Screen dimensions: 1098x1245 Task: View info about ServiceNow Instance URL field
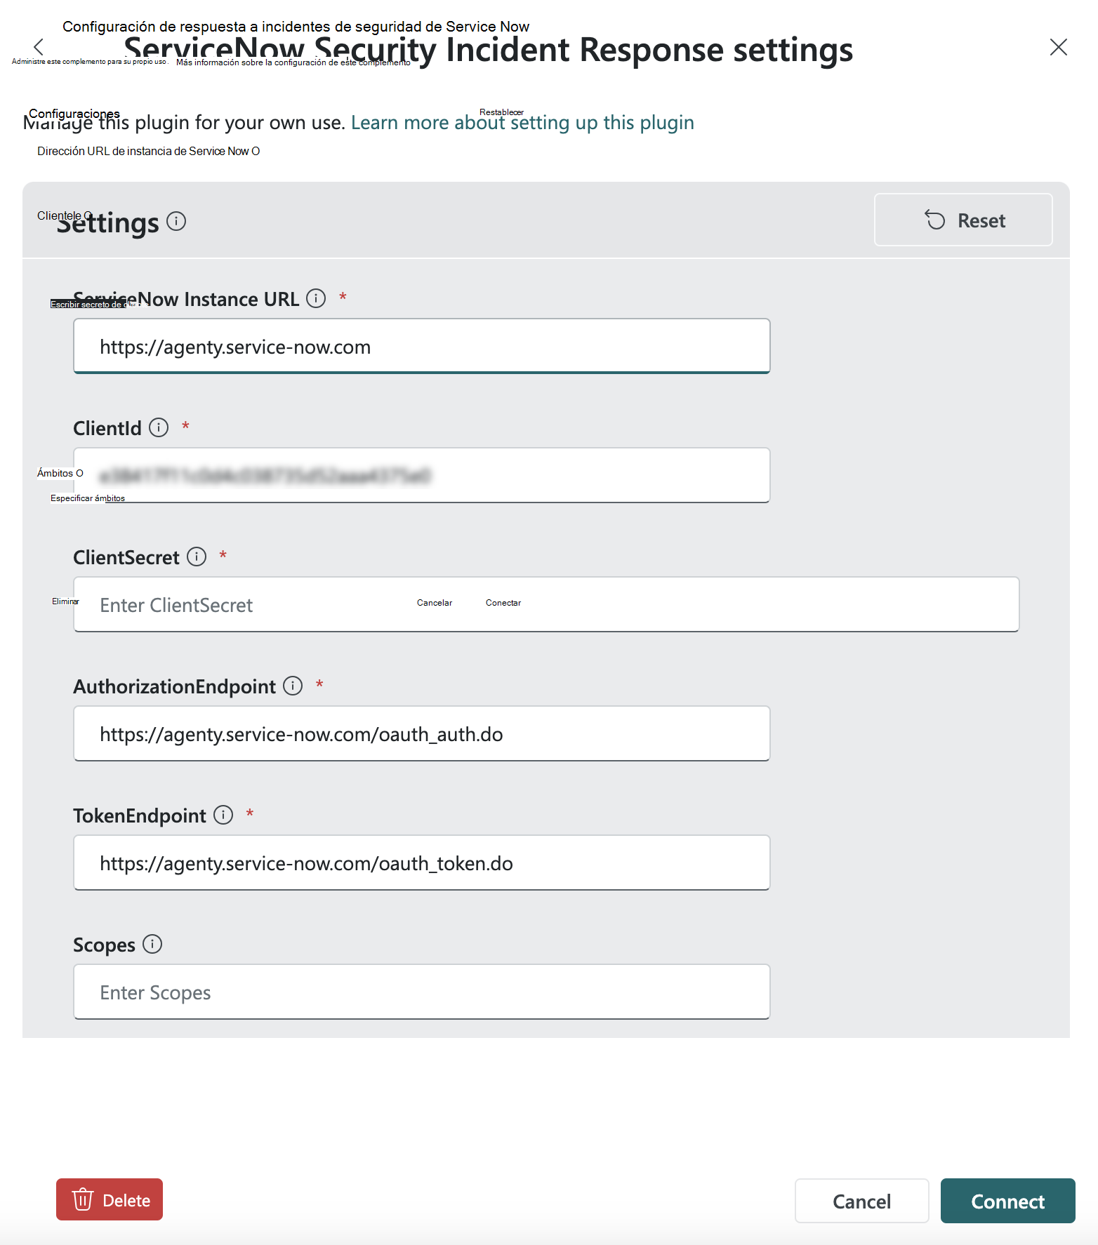(316, 298)
